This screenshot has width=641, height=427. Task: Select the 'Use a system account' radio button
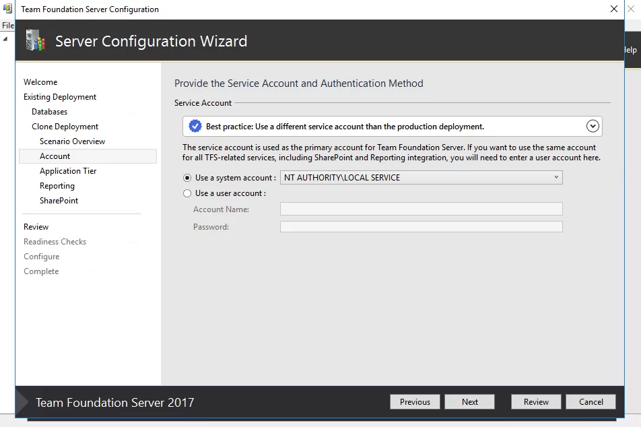point(187,178)
